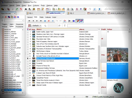
Task: Refresh the data grid
Action: tap(65, 21)
